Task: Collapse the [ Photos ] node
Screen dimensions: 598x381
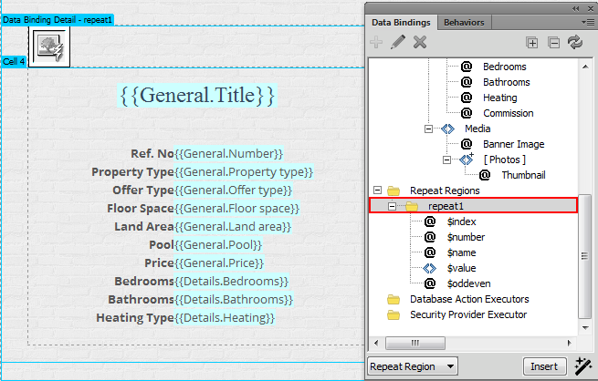Action: coord(447,160)
